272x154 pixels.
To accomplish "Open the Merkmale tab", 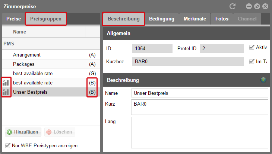I will (x=194, y=19).
